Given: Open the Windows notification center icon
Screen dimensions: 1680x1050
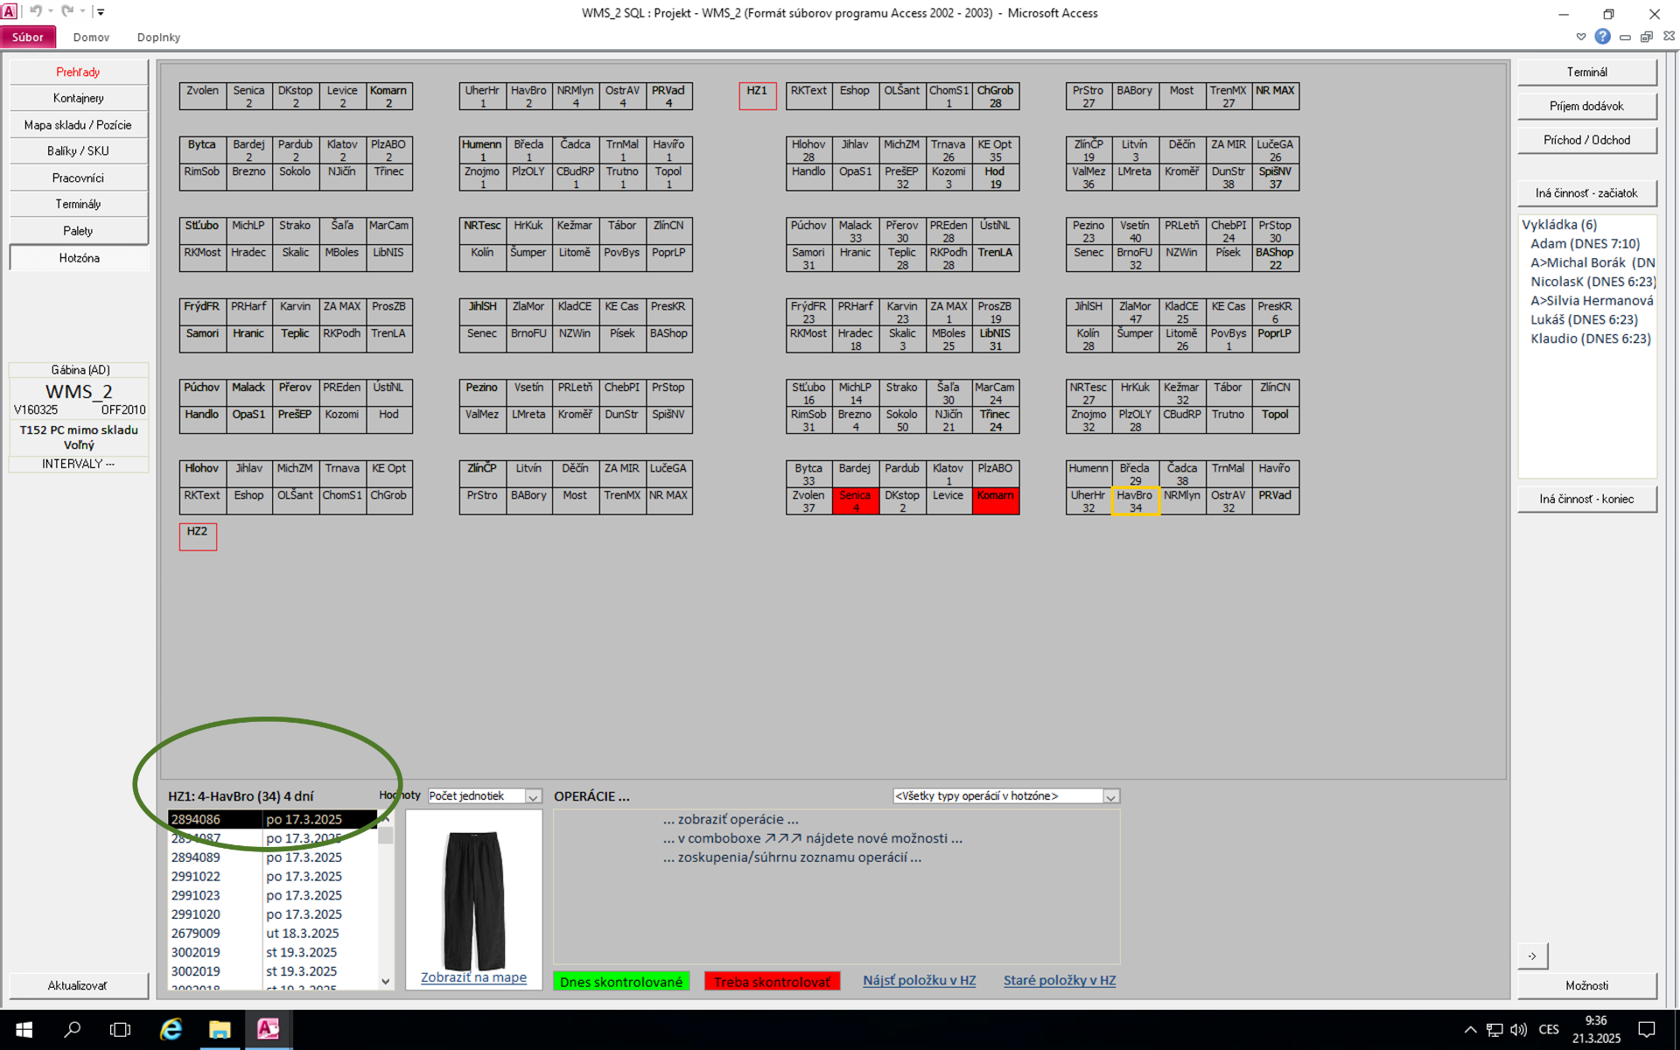Looking at the screenshot, I should click(1646, 1029).
